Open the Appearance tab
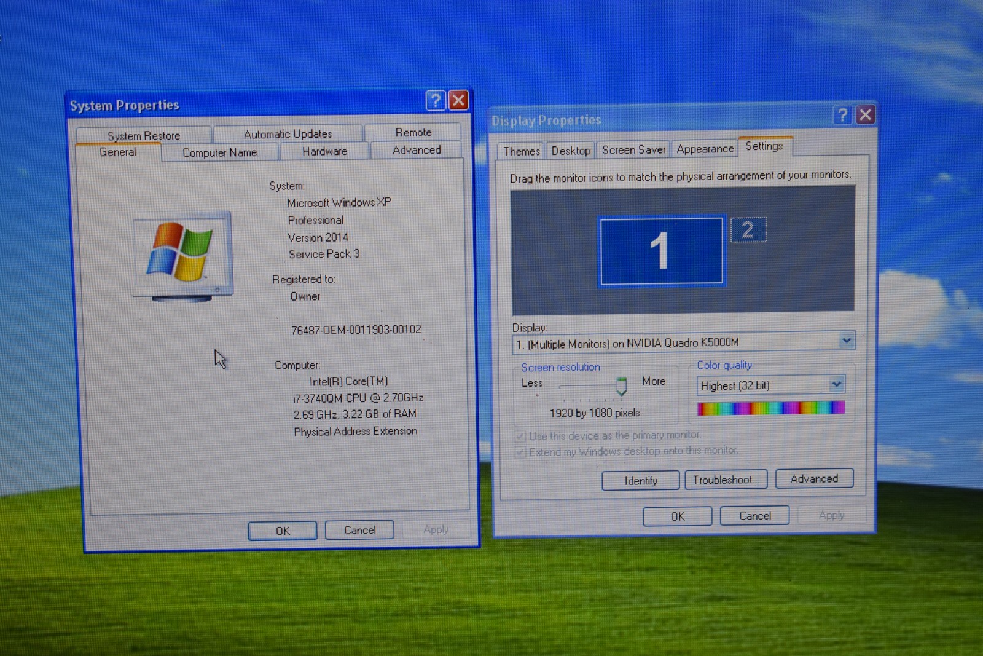 pos(705,149)
